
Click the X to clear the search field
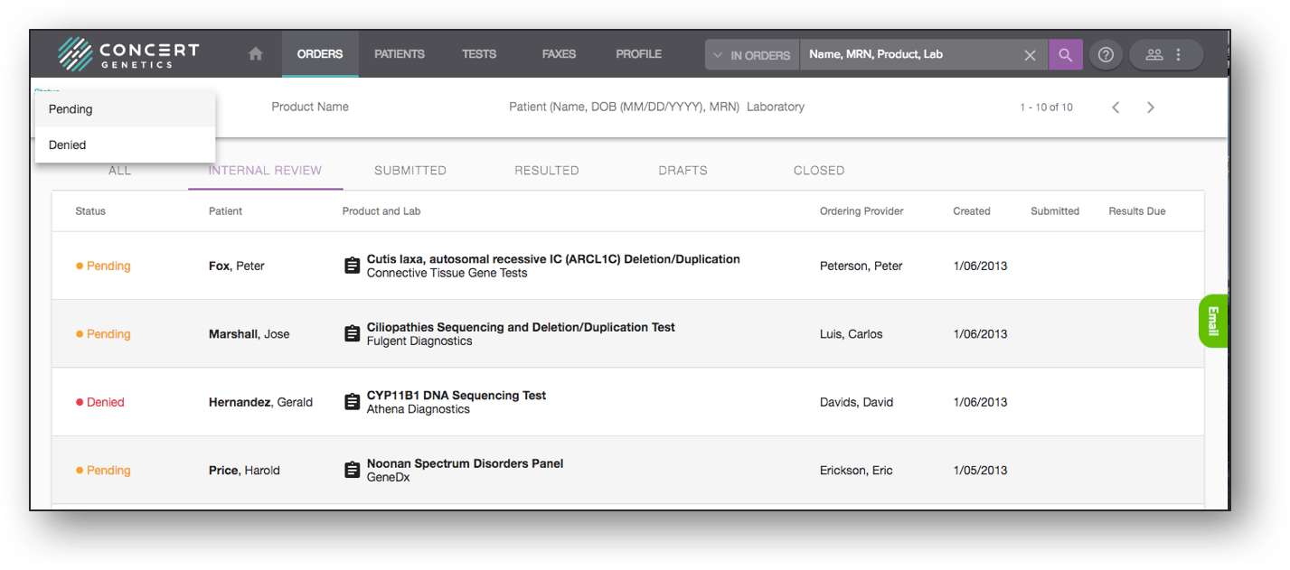coord(1029,54)
